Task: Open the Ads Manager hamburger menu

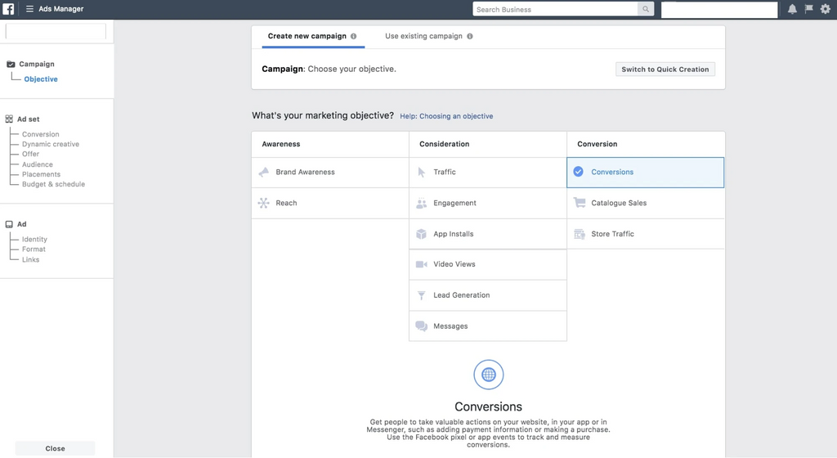Action: coord(29,9)
